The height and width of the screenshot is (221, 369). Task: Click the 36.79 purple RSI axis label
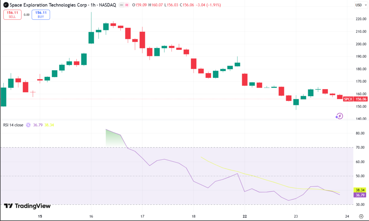pos(360,195)
